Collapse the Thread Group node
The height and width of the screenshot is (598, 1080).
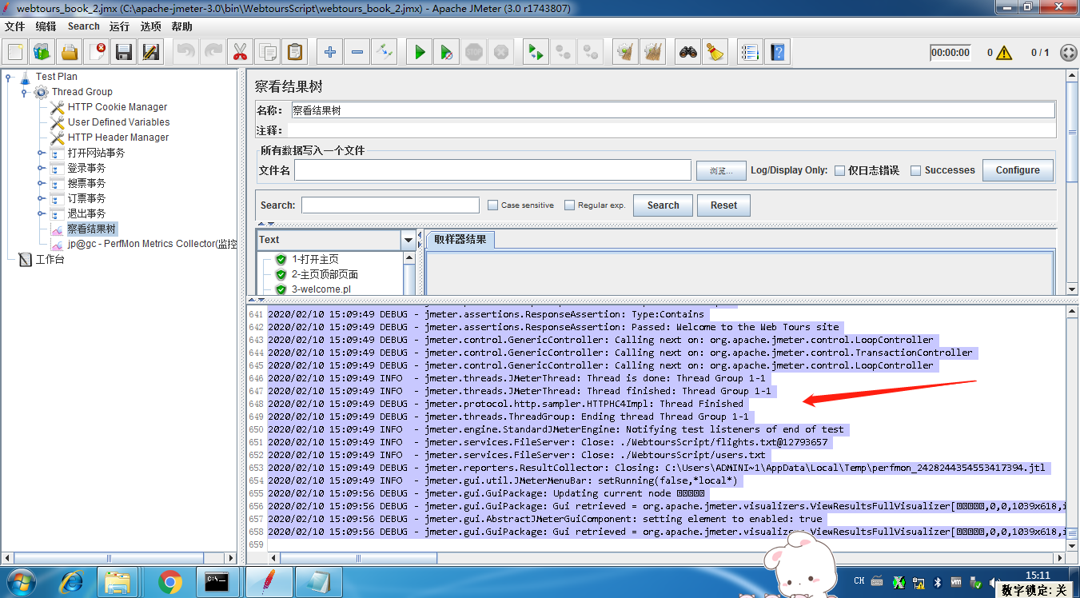25,92
